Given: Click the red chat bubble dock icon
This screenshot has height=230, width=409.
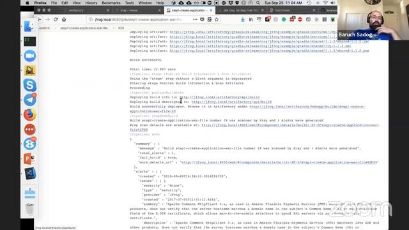Looking at the screenshot, I should pos(30,129).
